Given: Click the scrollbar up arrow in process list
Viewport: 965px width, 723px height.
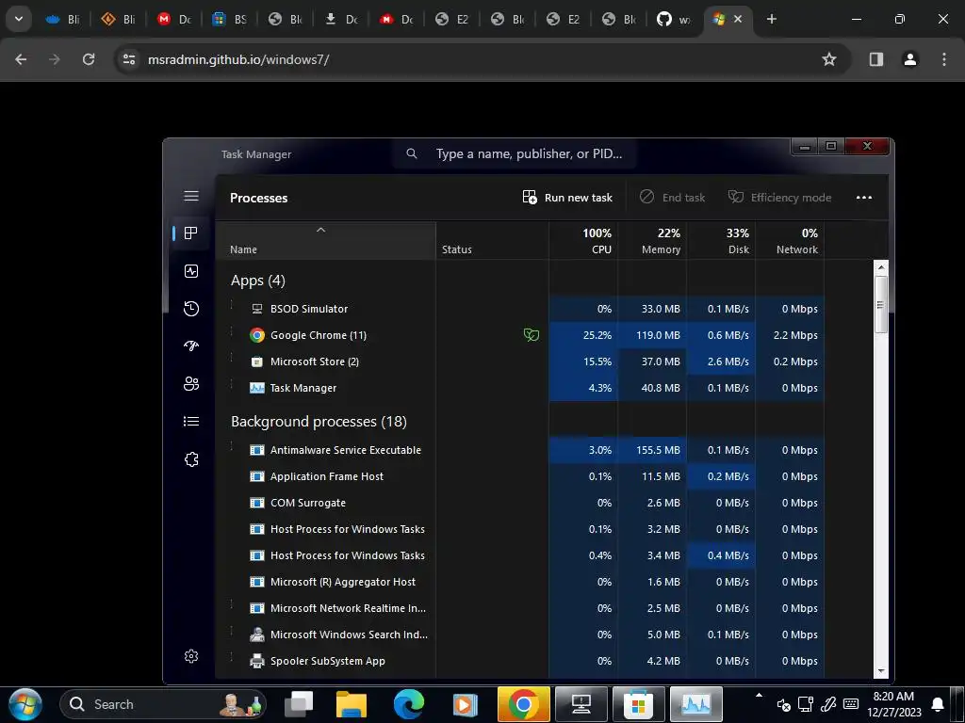Looking at the screenshot, I should [881, 266].
